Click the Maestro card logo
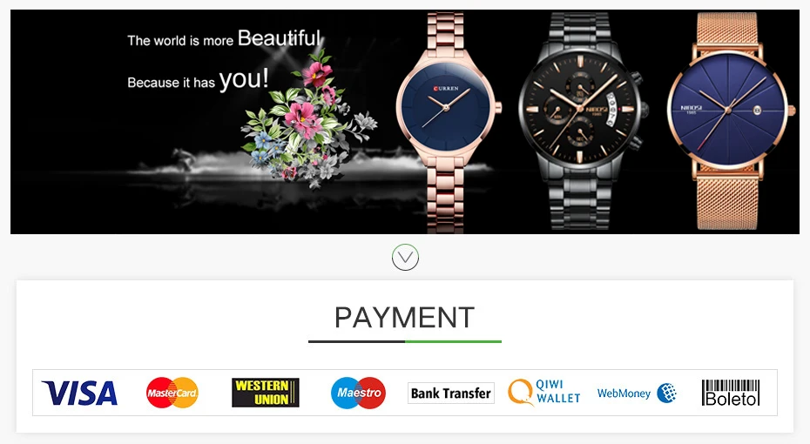The image size is (810, 444). tap(358, 393)
